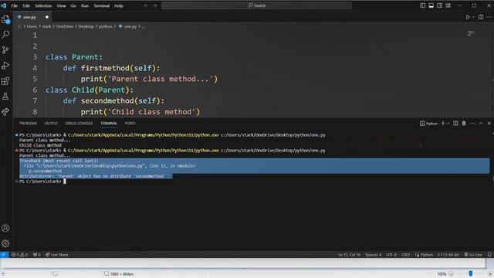Image resolution: width=494 pixels, height=278 pixels.
Task: Open the Testing flask view
Action: 5,96
